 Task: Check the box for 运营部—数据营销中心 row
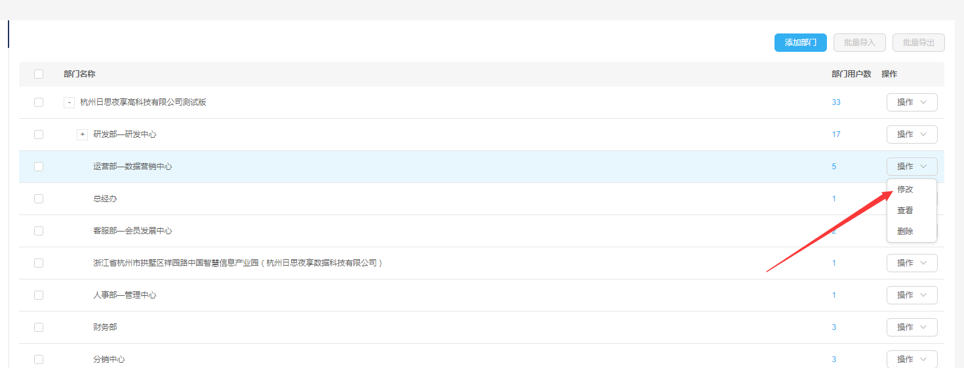point(39,167)
